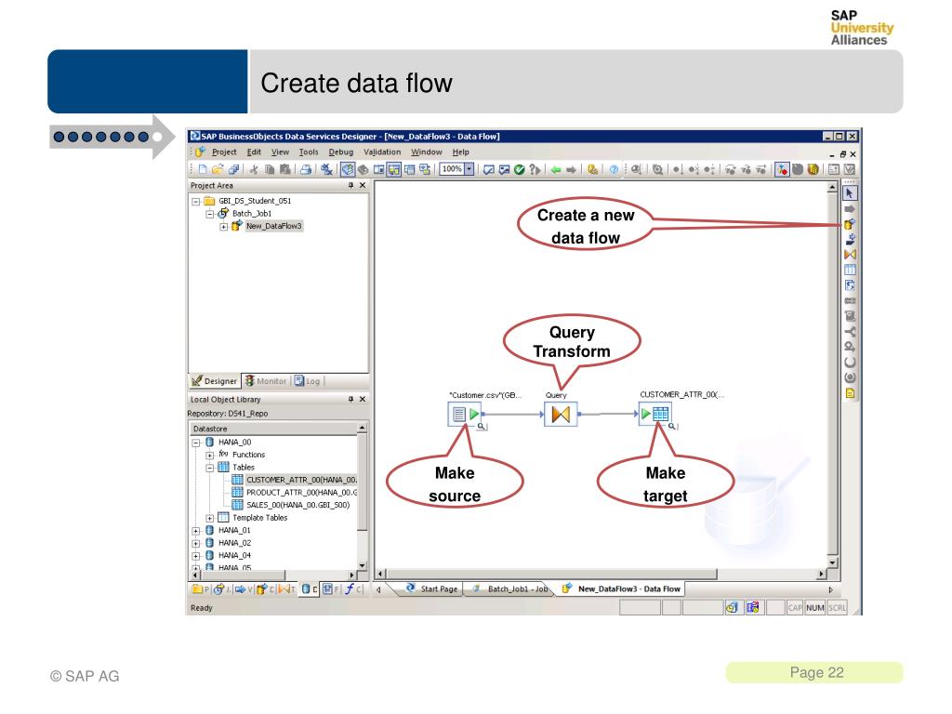
Task: Click the Copy toolbar icon
Action: [270, 169]
